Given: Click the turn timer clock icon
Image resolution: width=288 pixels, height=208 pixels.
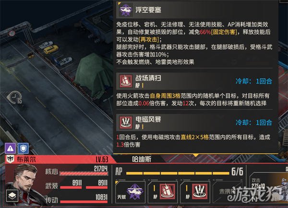Looking at the screenshot, I should click(x=15, y=97).
